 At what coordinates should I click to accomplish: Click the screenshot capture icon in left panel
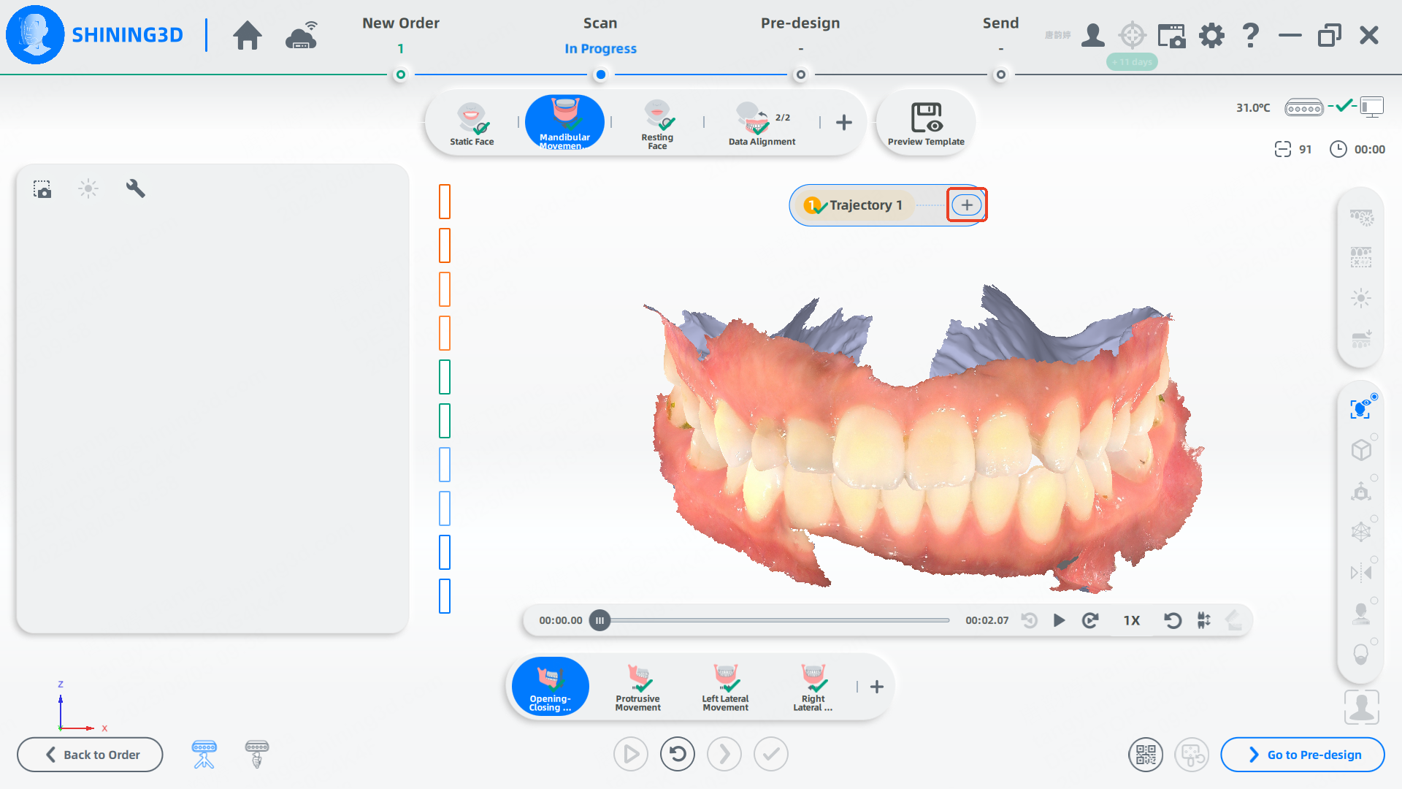coord(42,189)
